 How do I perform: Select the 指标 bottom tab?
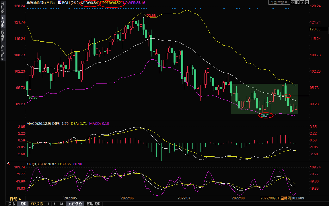pyautogui.click(x=11, y=204)
